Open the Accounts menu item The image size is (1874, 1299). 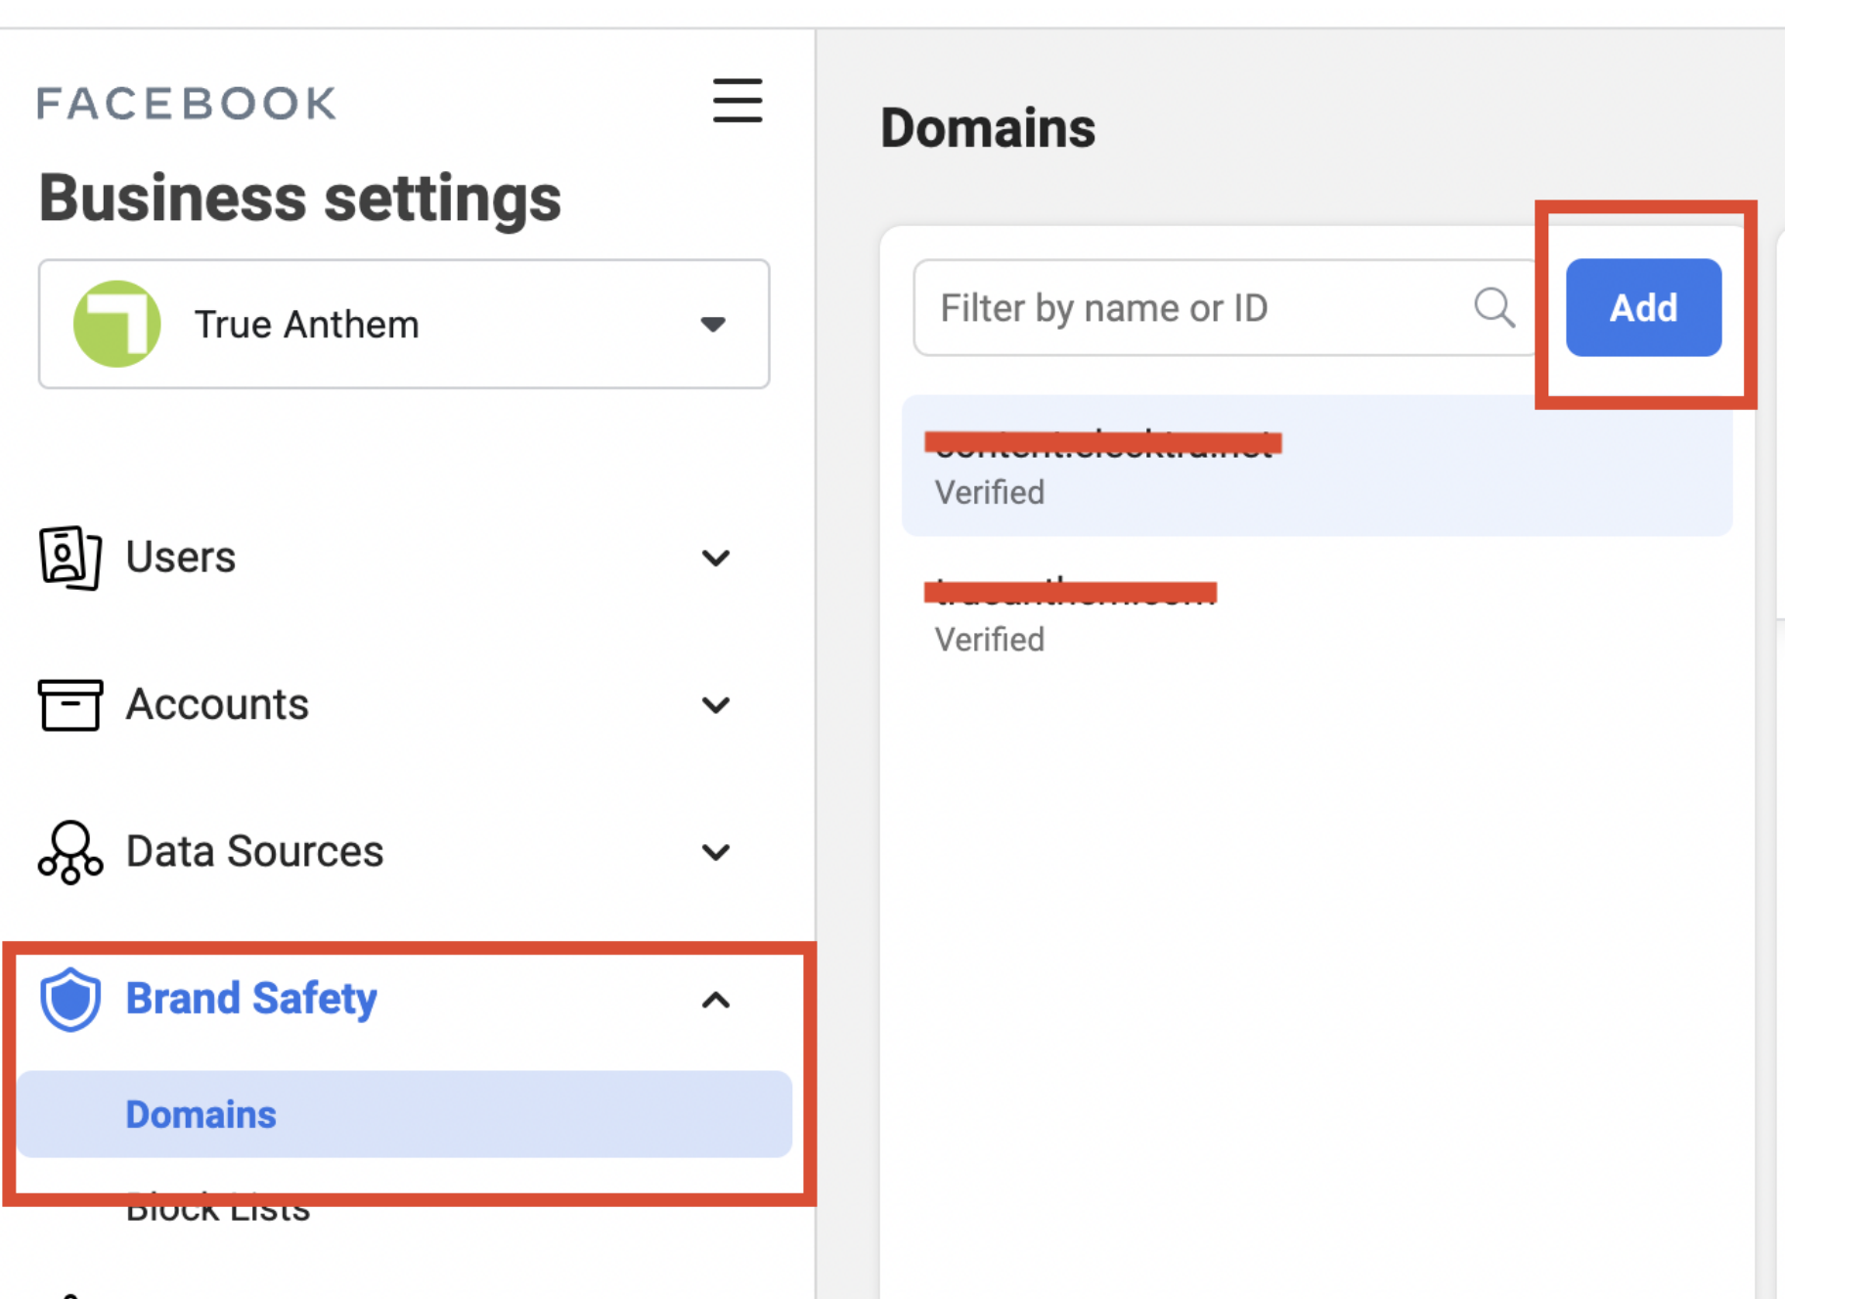217,705
